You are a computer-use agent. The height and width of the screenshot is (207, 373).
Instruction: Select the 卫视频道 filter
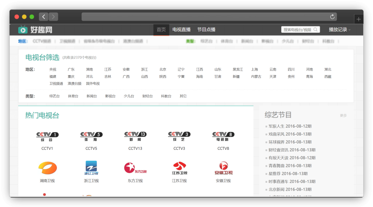point(56,84)
